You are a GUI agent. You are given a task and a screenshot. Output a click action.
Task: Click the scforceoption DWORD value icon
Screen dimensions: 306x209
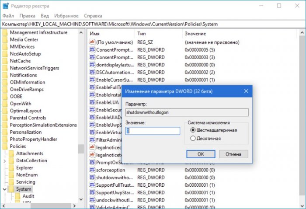pyautogui.click(x=92, y=170)
